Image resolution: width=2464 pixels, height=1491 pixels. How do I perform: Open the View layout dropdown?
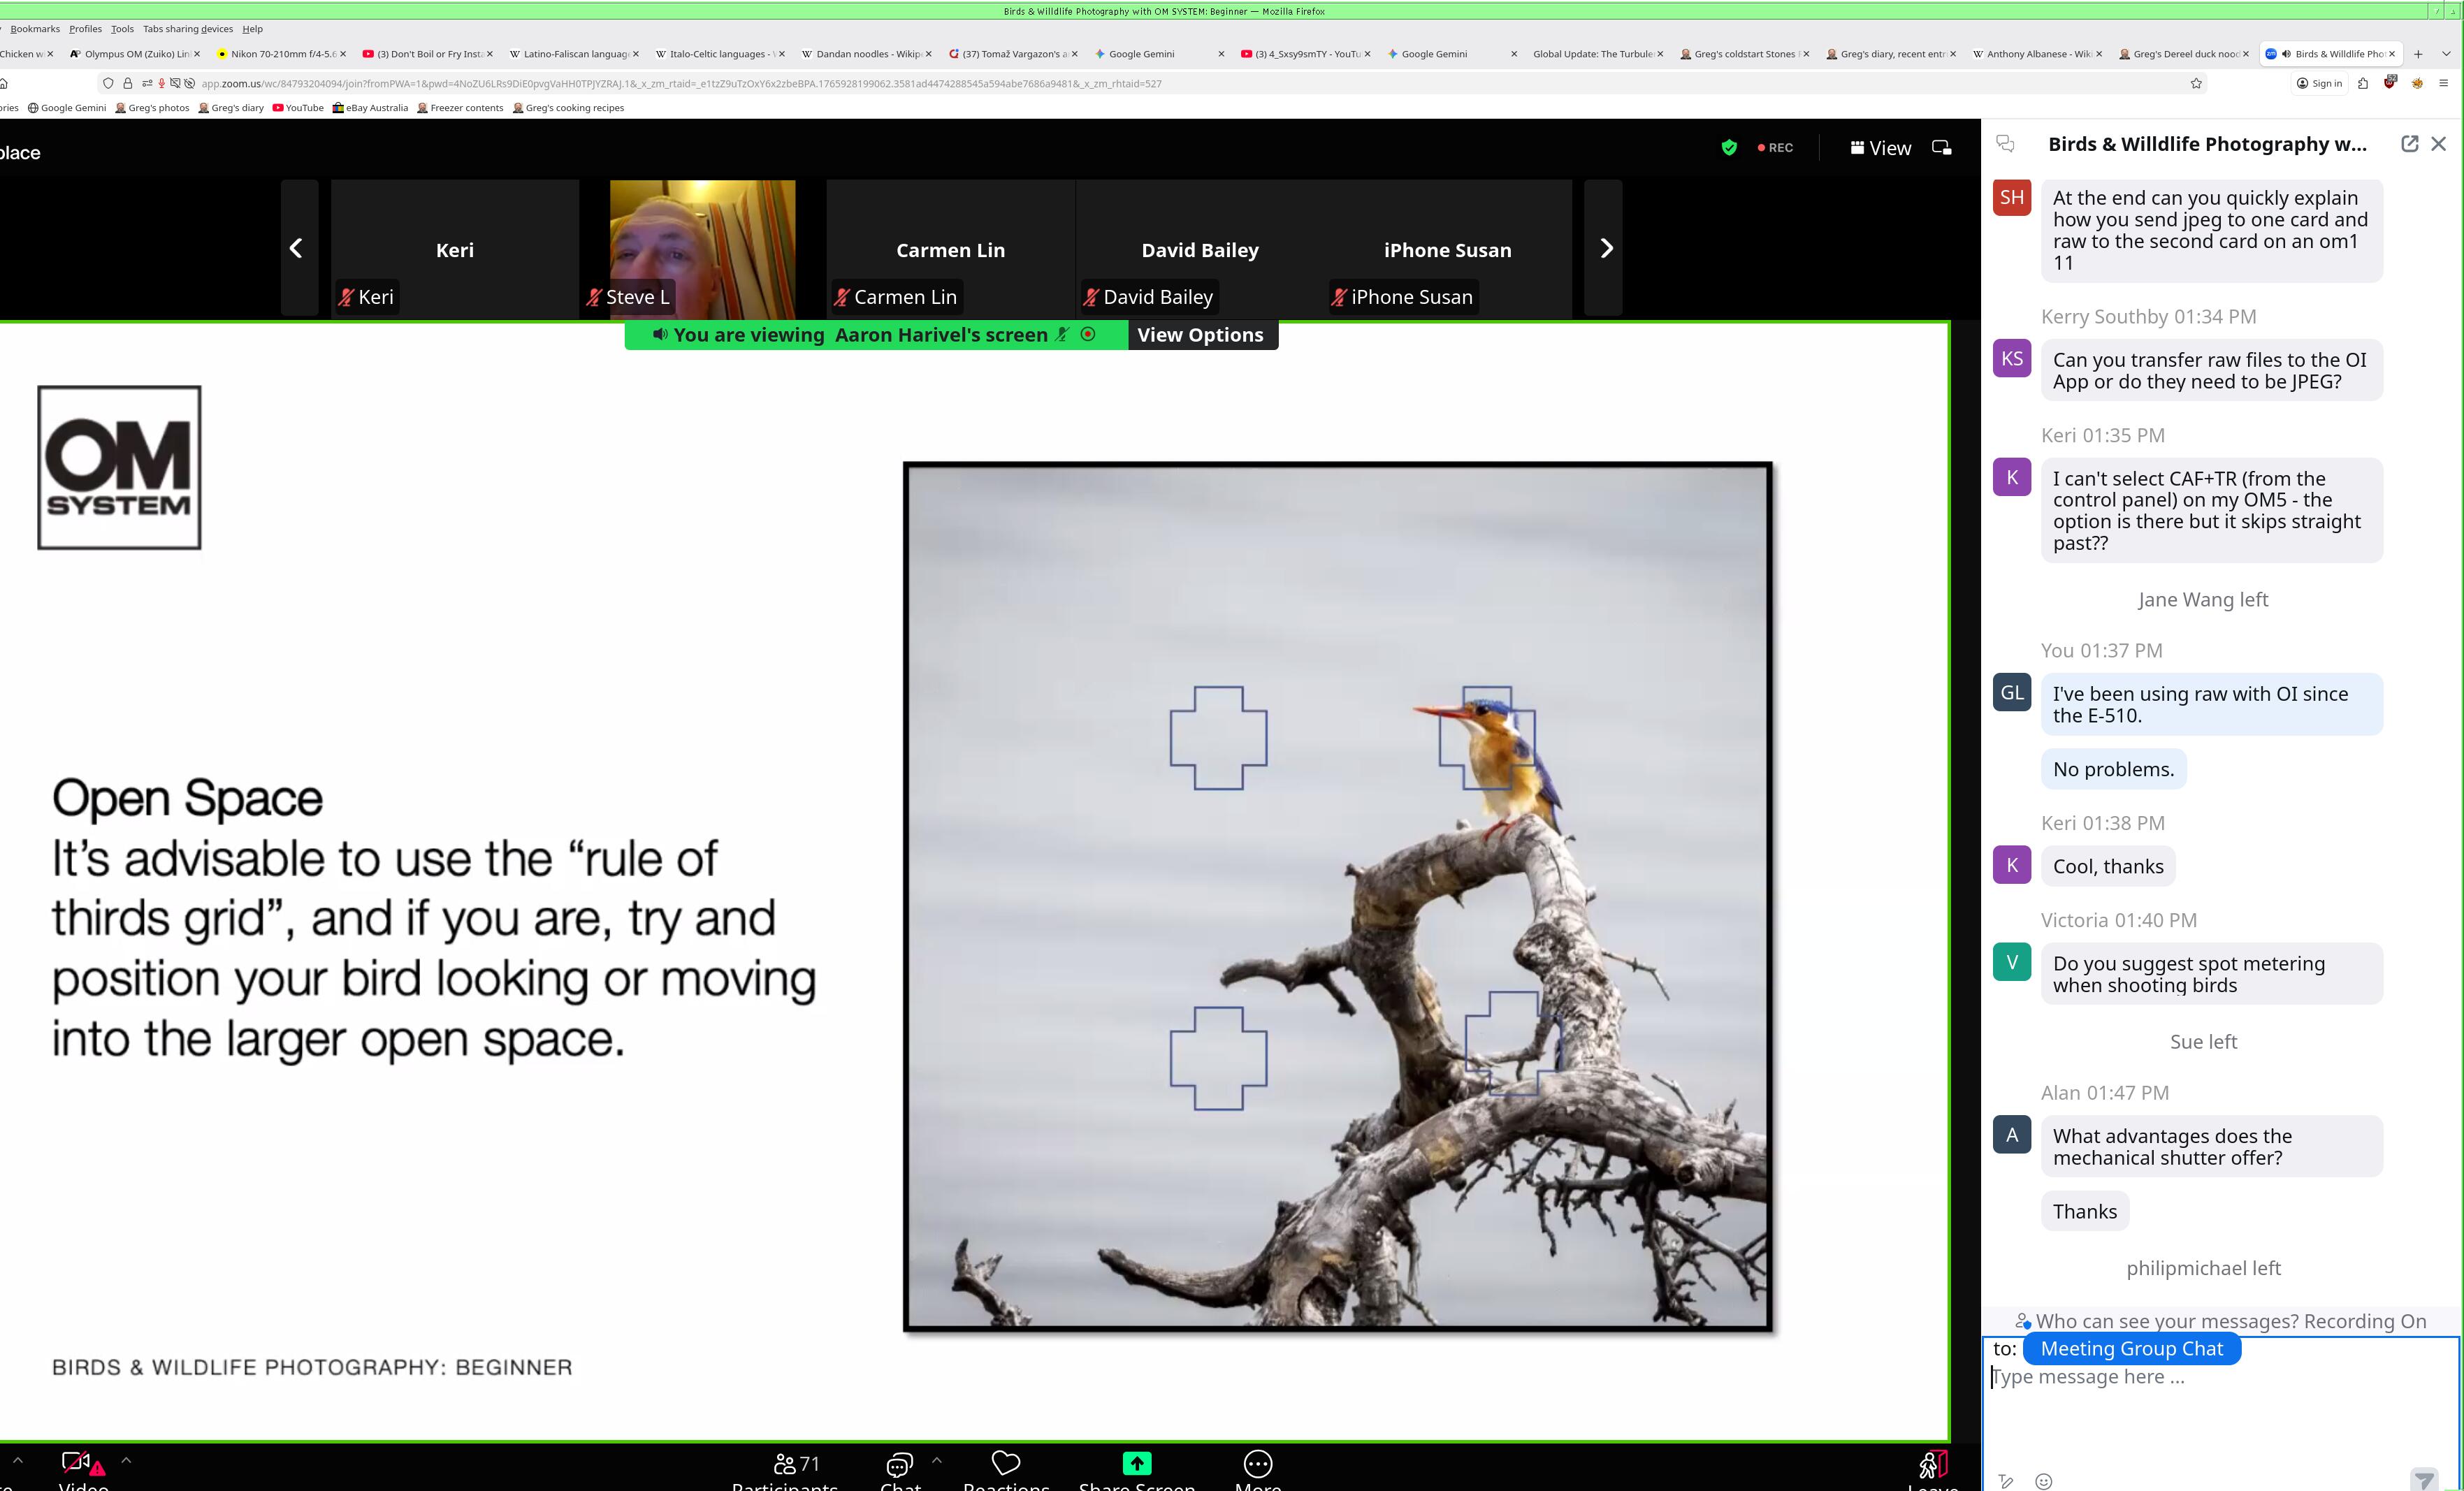pyautogui.click(x=1880, y=148)
